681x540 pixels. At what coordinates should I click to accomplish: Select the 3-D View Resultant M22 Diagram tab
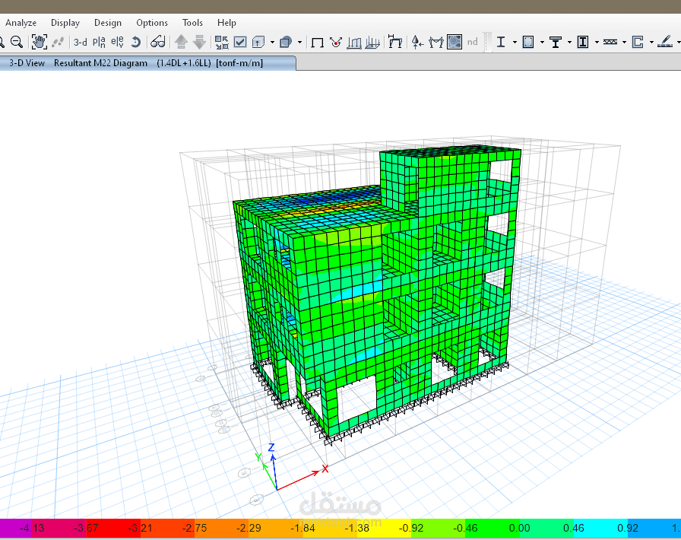pyautogui.click(x=147, y=63)
